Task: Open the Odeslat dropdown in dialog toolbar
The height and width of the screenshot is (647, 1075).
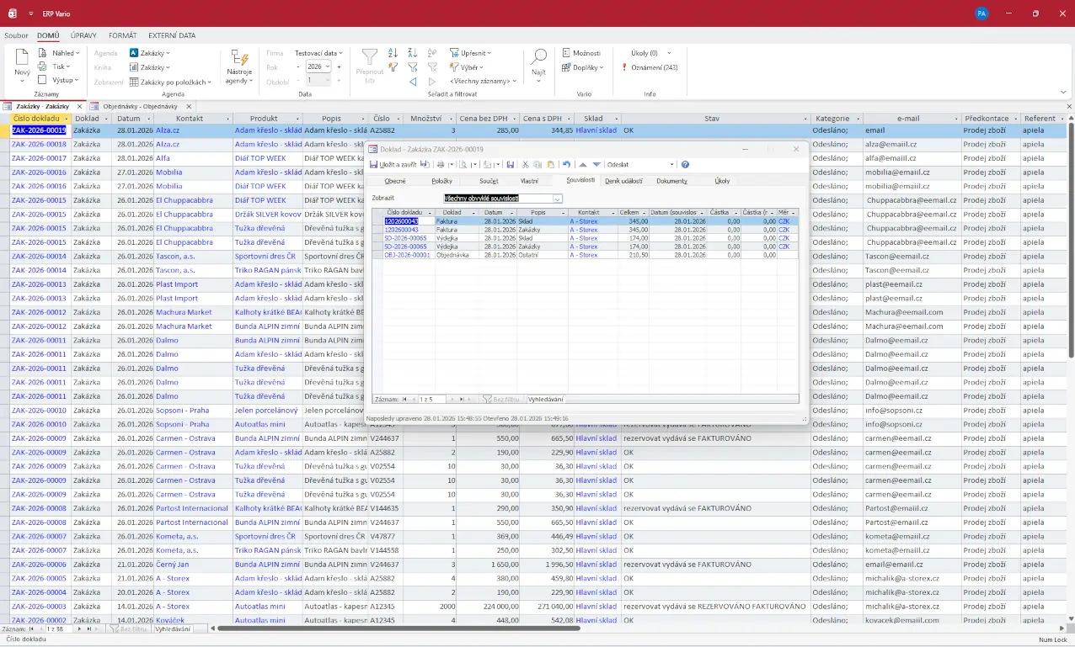Action: coord(671,165)
